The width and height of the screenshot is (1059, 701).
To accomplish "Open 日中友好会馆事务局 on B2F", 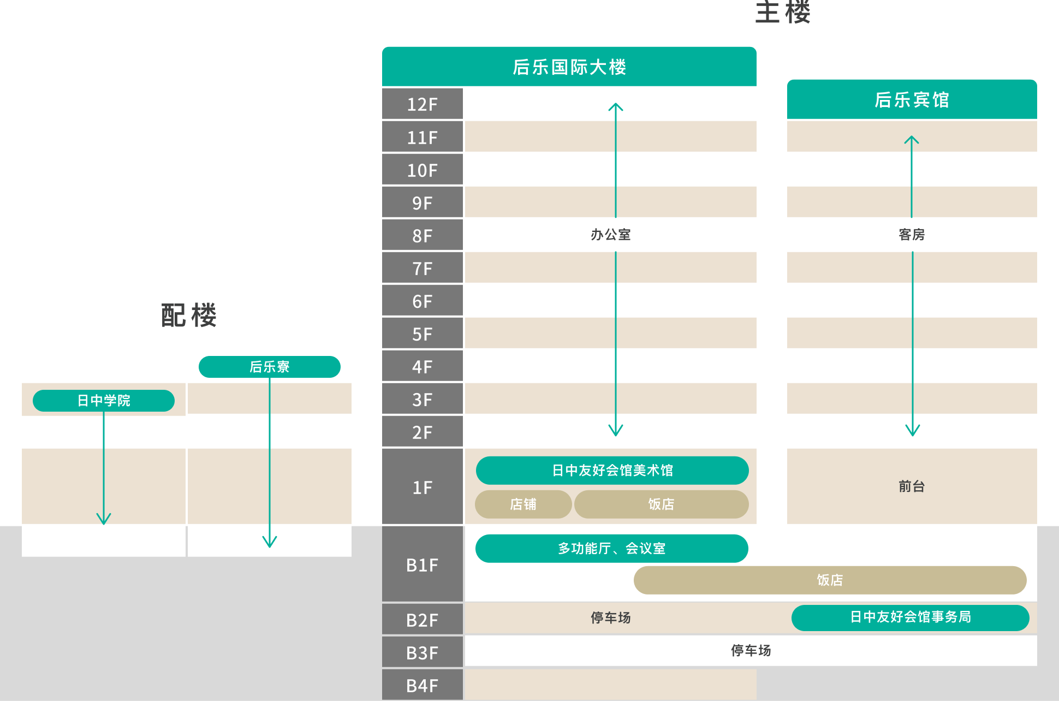I will click(911, 617).
